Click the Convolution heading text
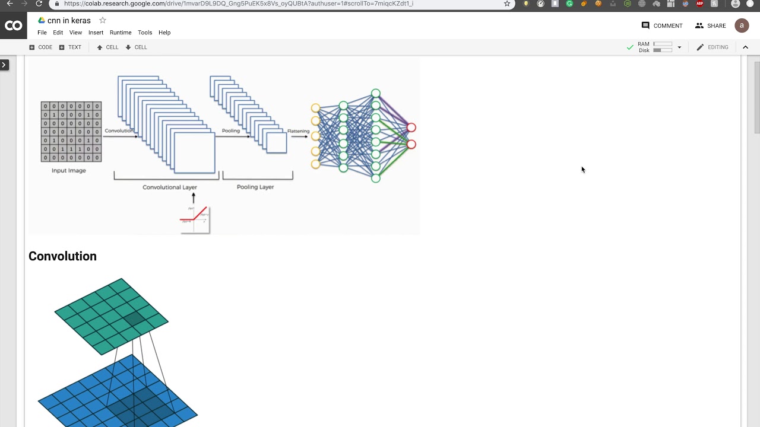Image resolution: width=760 pixels, height=427 pixels. [62, 256]
